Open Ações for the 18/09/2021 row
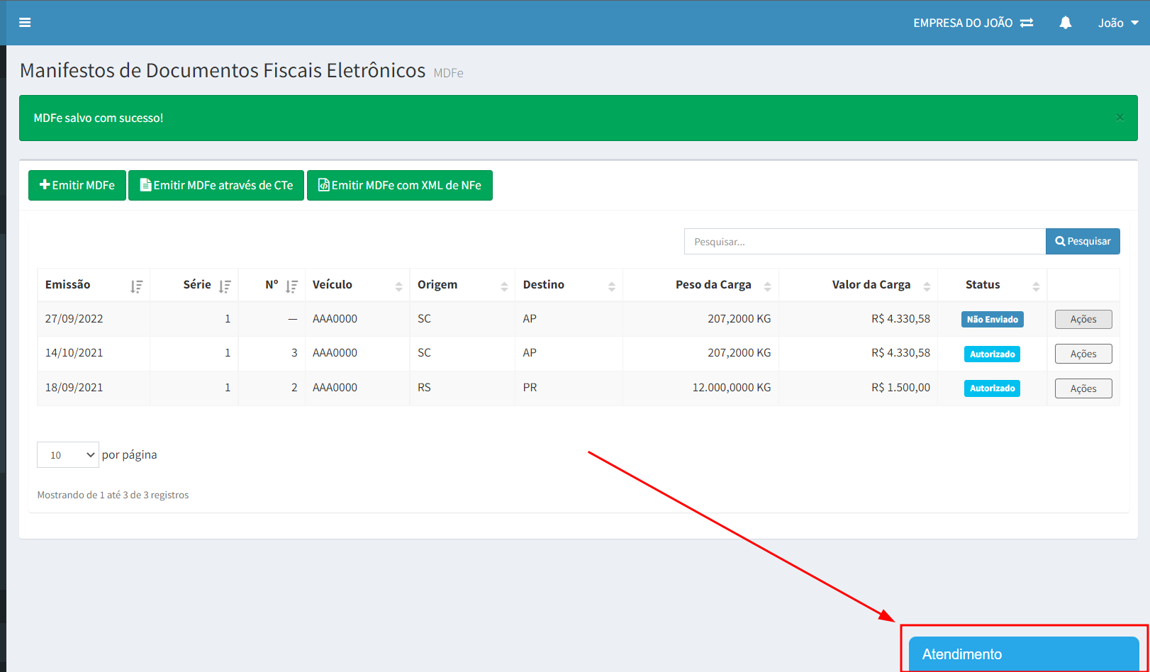 pyautogui.click(x=1083, y=388)
